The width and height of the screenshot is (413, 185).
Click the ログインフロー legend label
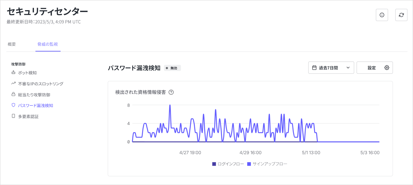231,164
